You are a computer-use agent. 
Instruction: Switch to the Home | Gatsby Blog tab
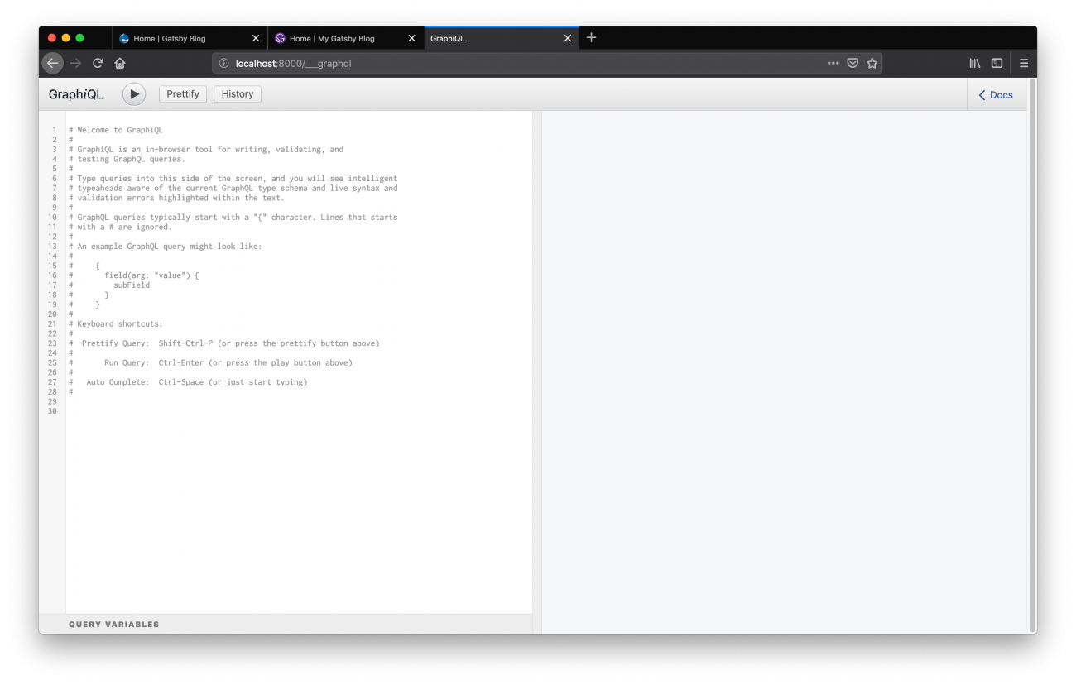[x=190, y=38]
